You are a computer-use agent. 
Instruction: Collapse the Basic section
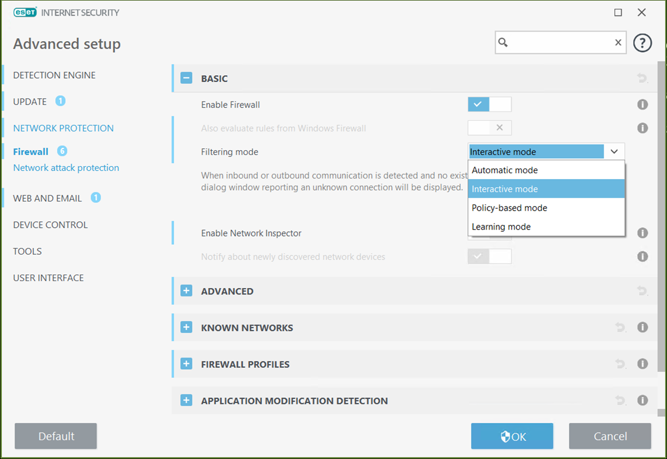pos(186,78)
